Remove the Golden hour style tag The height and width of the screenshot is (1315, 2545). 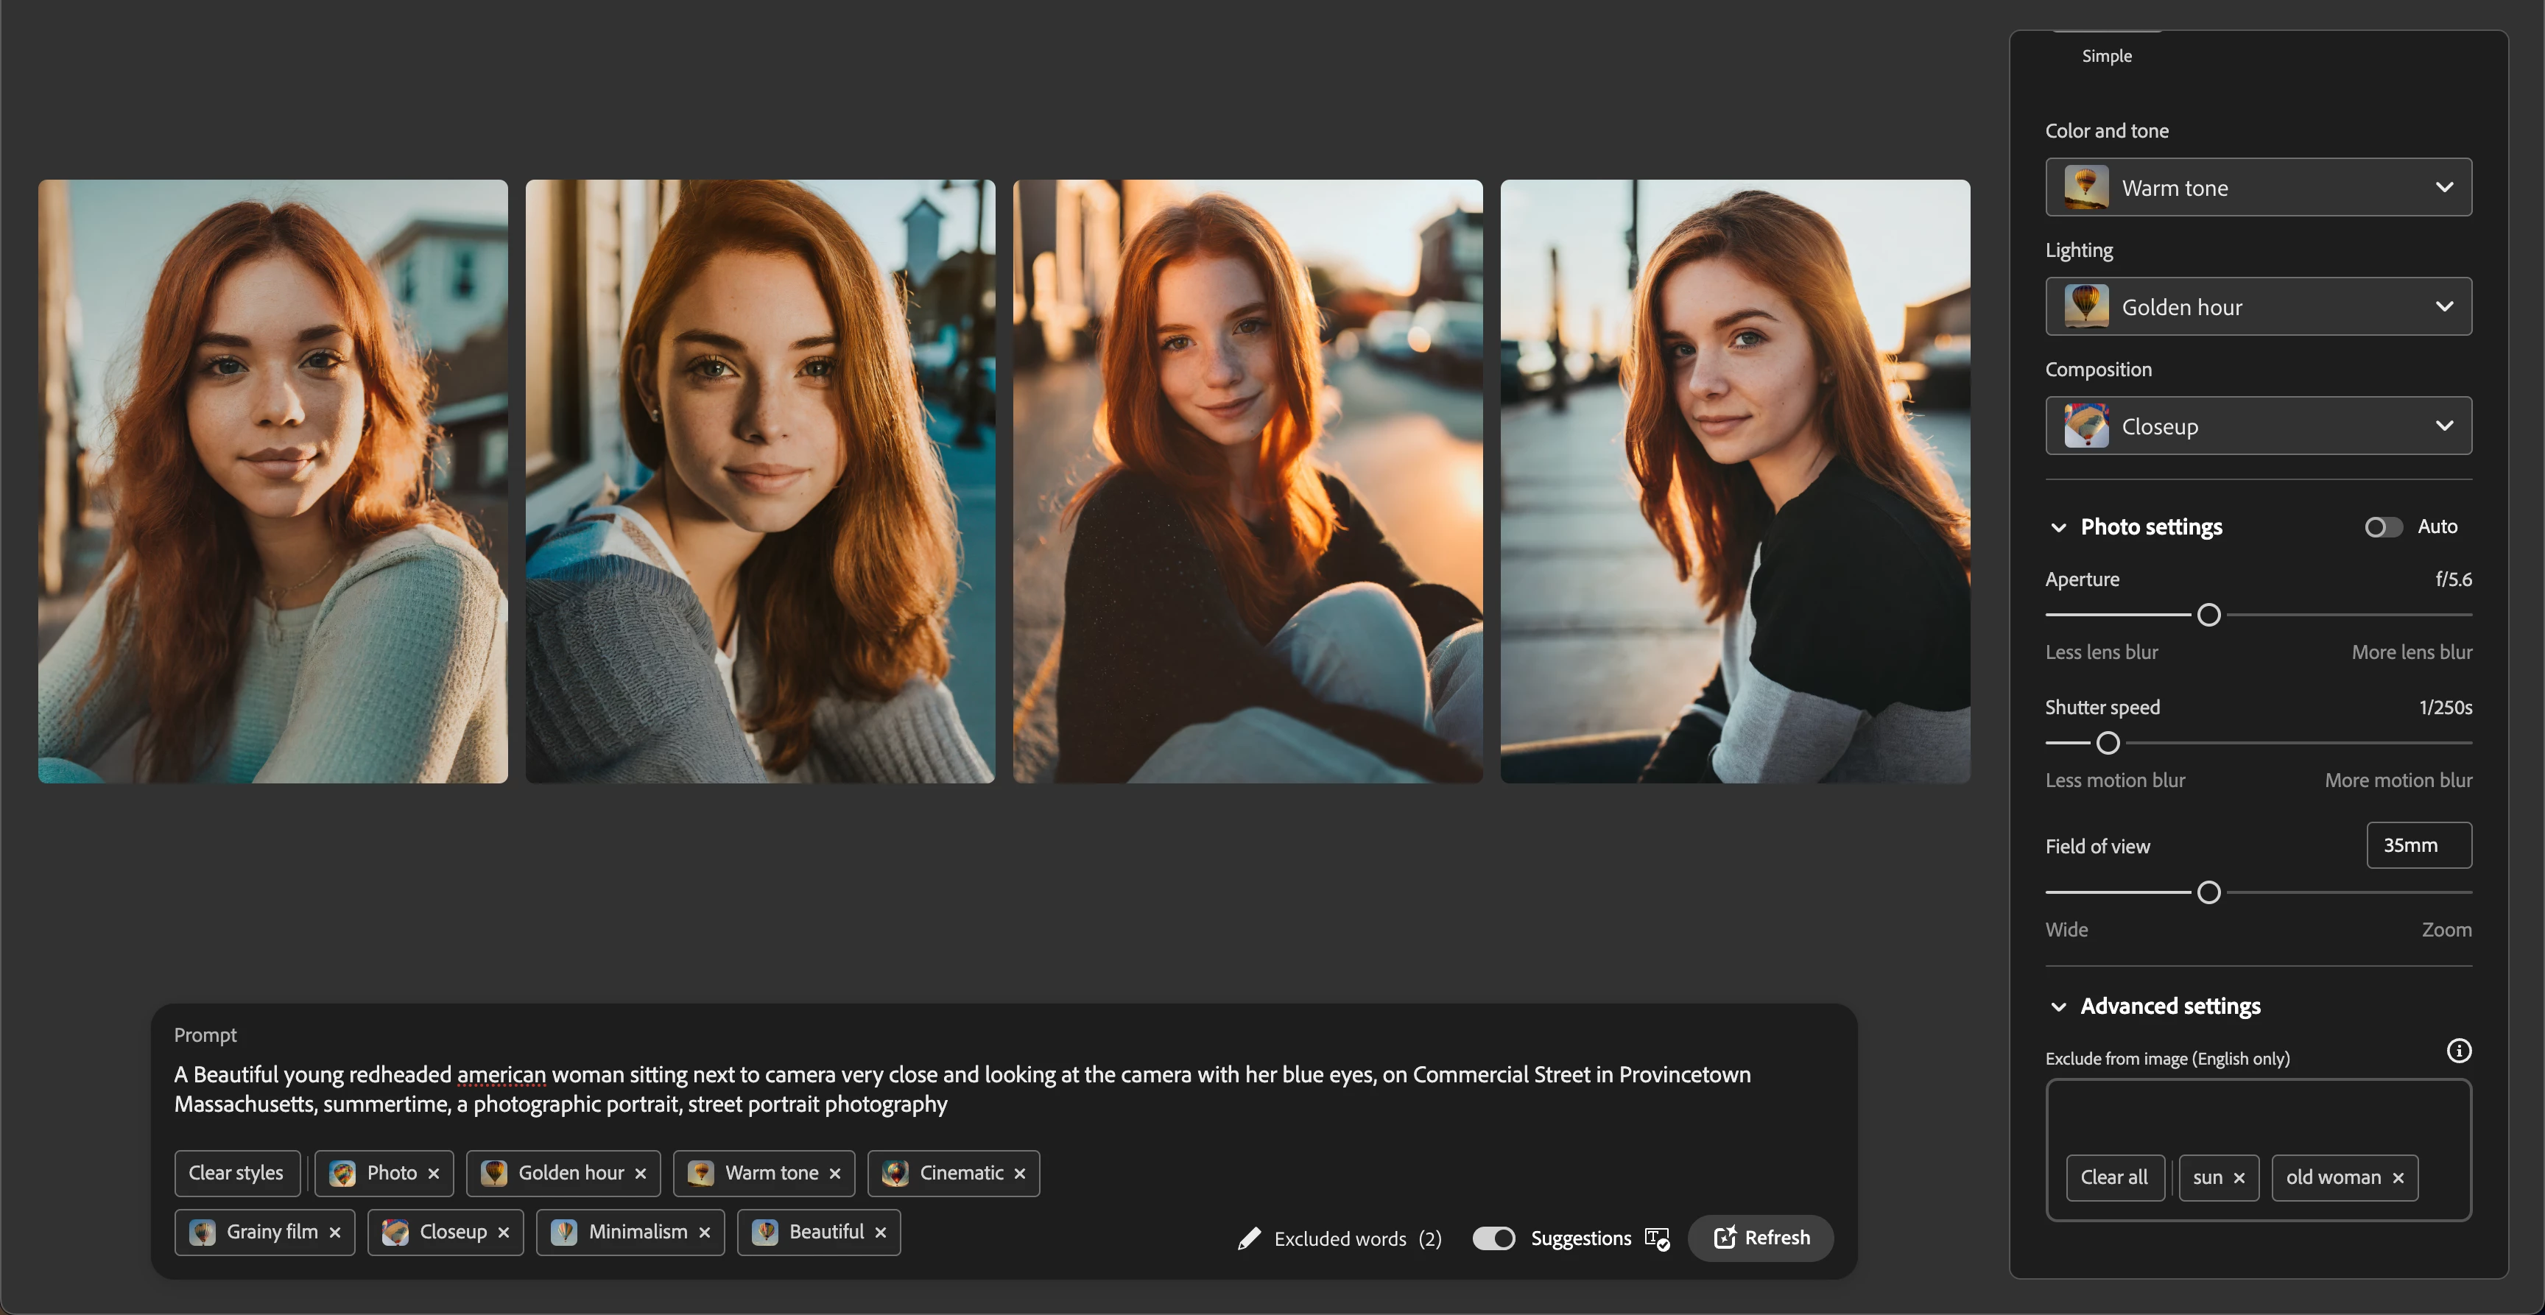click(640, 1174)
